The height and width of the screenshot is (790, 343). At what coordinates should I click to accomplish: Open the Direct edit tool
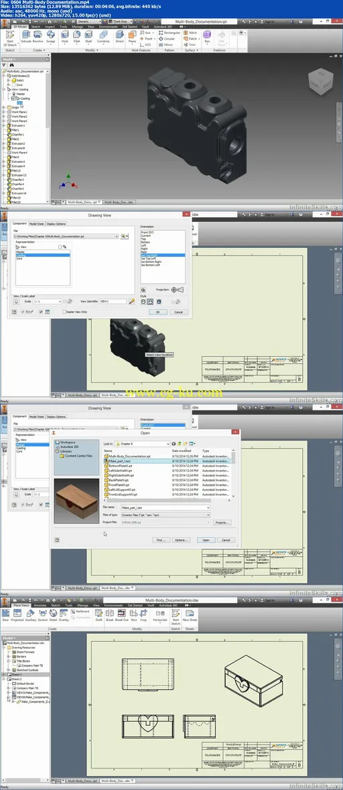tap(120, 37)
